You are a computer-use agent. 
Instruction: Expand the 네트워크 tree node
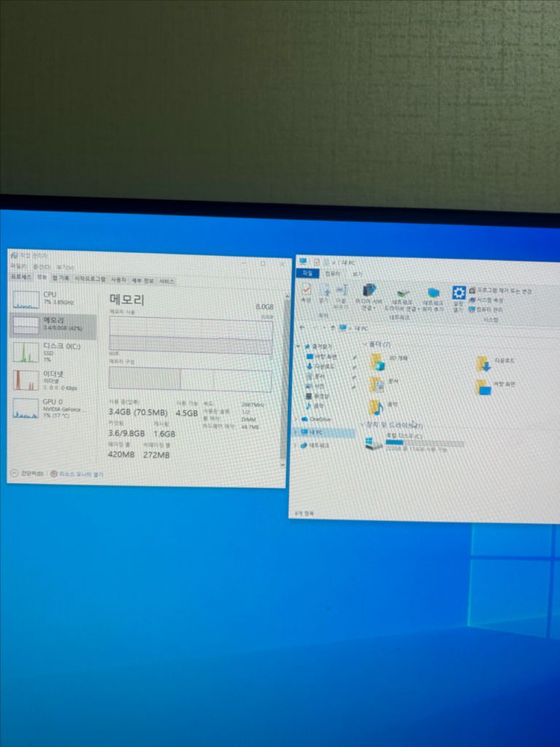[295, 445]
